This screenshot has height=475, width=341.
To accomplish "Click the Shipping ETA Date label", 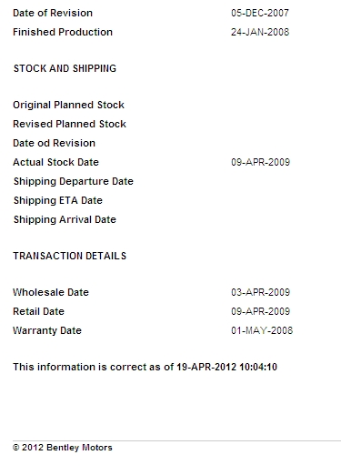I will point(58,200).
